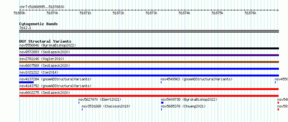This screenshot has width=288, height=122.
Task: Open nsv3531668 (Chaisson2019) label
Action: [x=106, y=106]
